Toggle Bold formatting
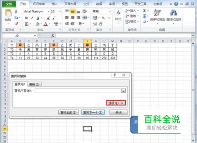This screenshot has height=143, width=197. (x=26, y=18)
